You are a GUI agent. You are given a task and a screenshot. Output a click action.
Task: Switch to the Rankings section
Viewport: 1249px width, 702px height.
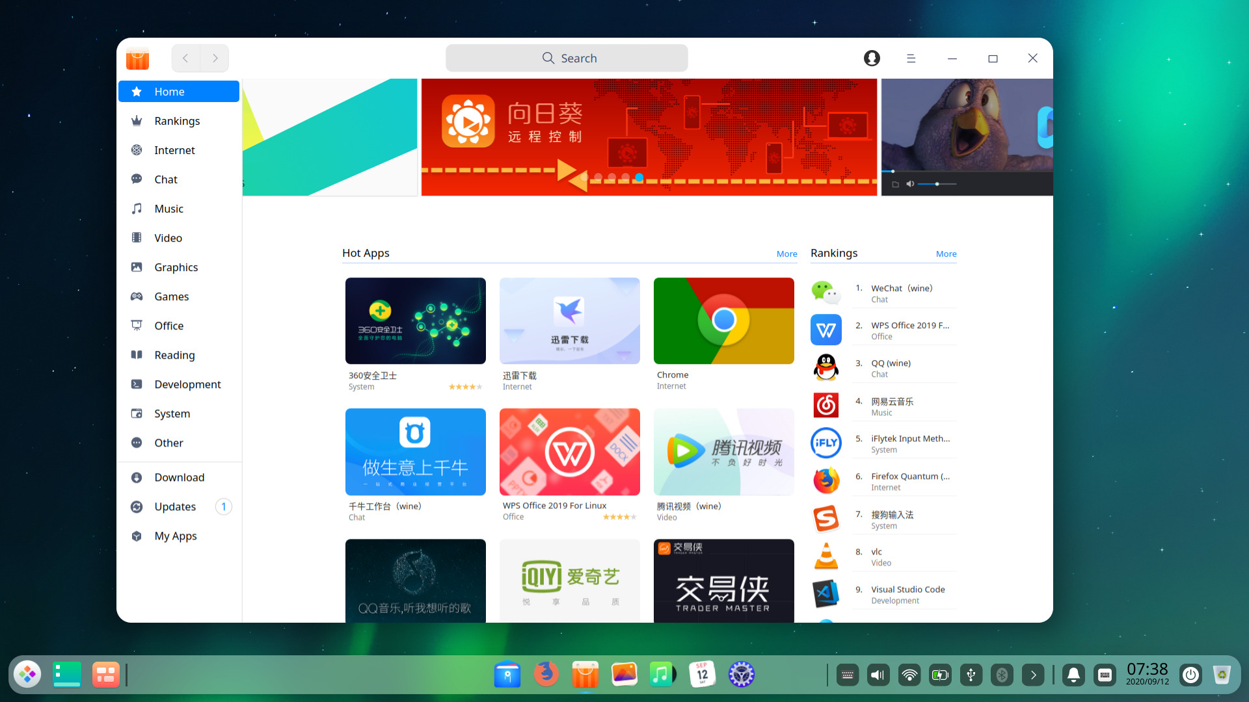178,120
